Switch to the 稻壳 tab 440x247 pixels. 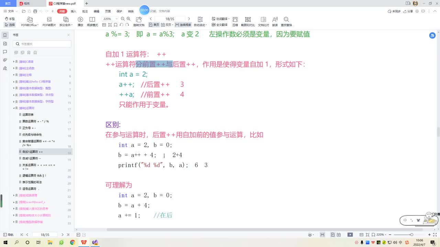coord(31,3)
